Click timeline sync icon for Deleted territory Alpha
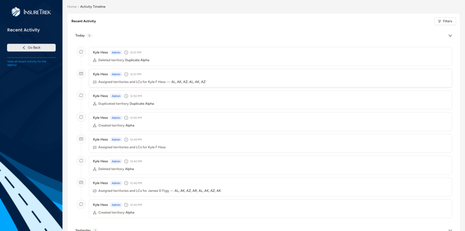Screen dimensions: 465x231 [x=81, y=161]
